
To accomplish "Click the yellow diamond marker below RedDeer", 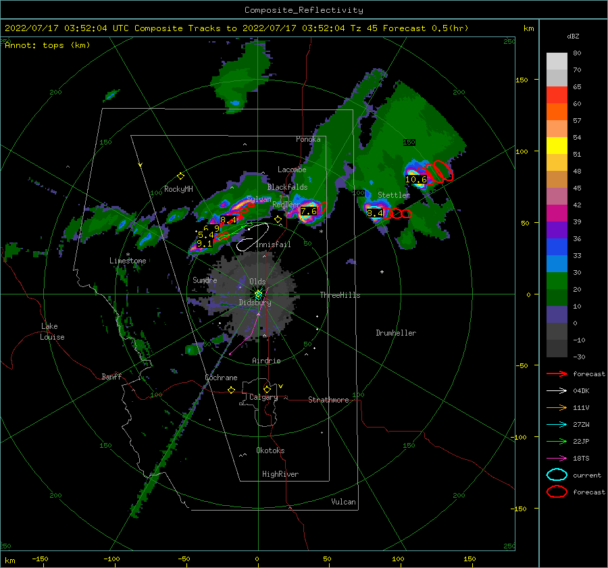I will 278,220.
